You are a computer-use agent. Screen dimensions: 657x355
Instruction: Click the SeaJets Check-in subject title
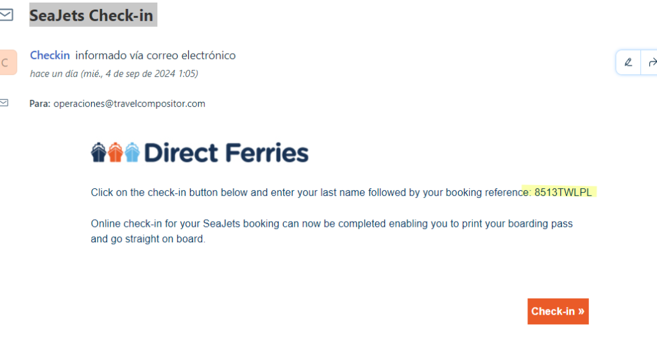click(x=91, y=15)
